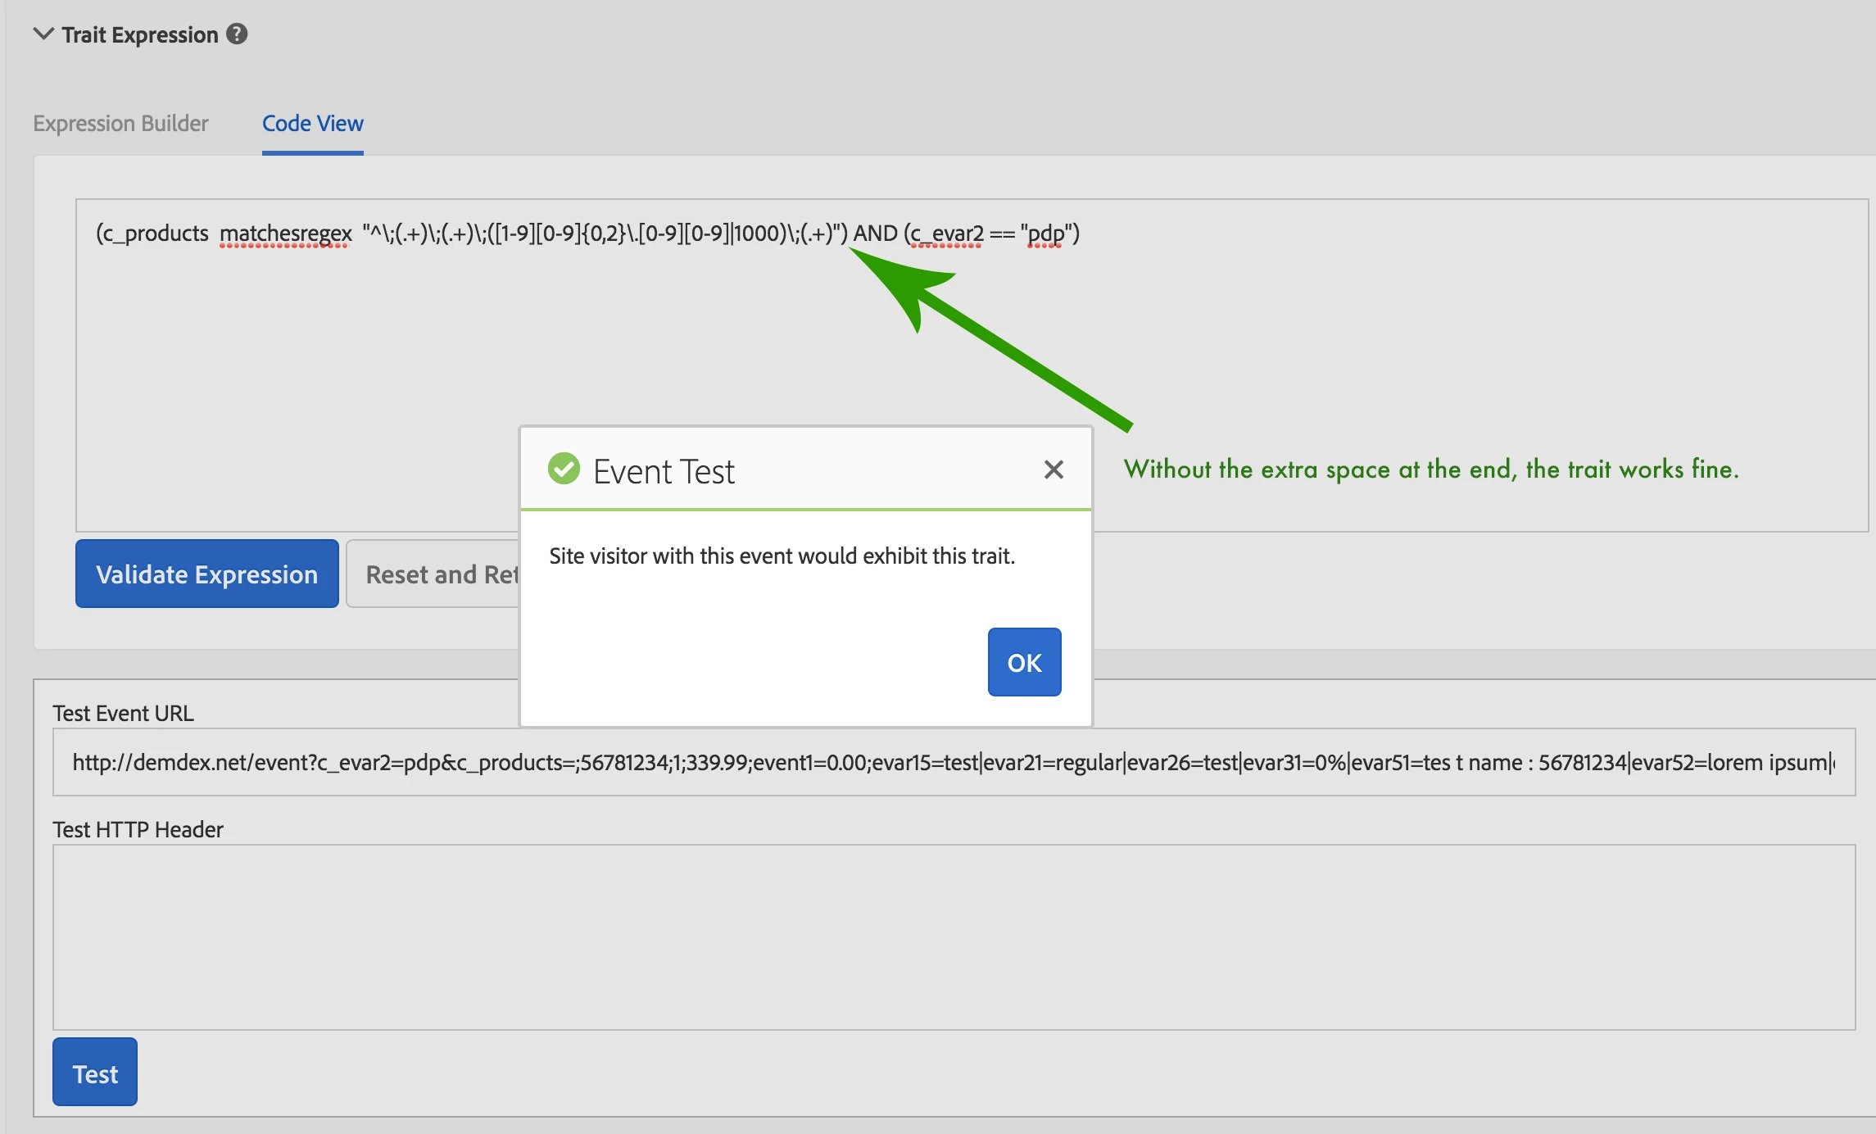Click the Trait Expression heading text

(139, 34)
